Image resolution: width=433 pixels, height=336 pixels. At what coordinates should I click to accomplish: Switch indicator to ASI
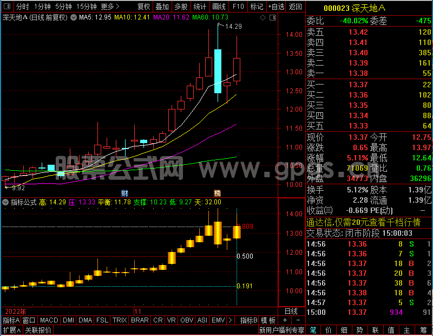coord(202,320)
